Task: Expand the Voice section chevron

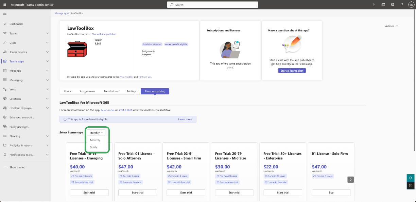Action: [47, 89]
